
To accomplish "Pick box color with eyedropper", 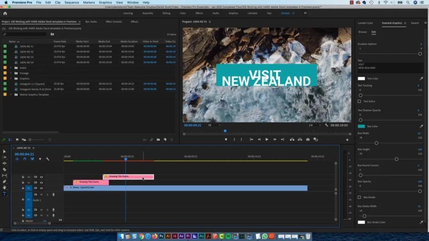I will point(421,126).
